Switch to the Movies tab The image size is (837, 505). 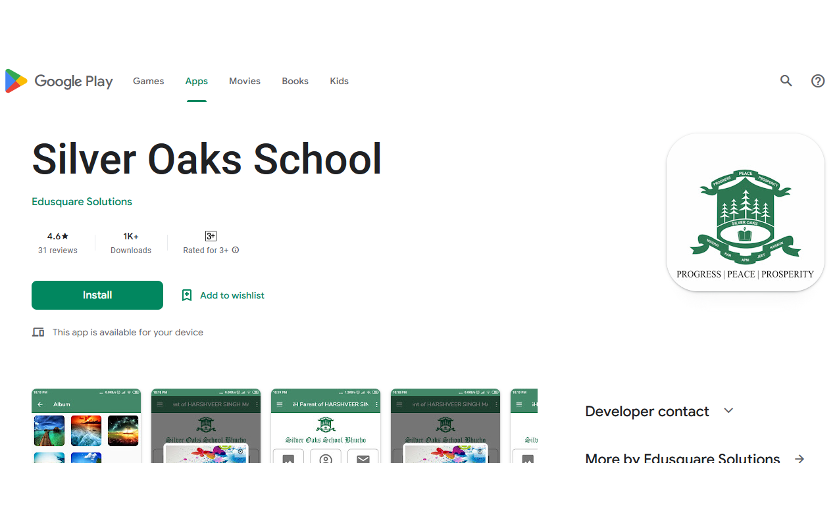[x=245, y=81]
